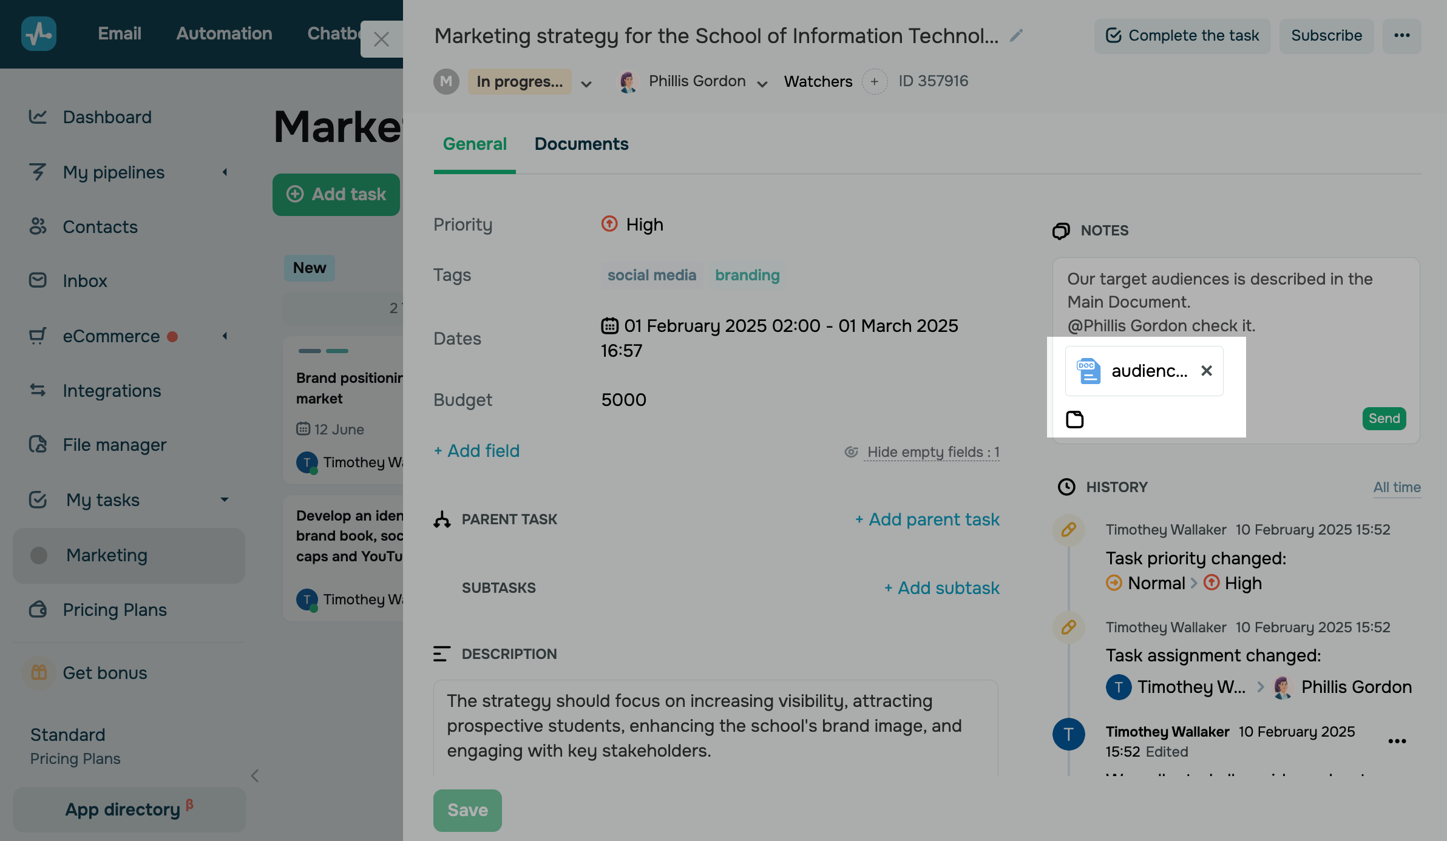Click the Send note button

1383,419
